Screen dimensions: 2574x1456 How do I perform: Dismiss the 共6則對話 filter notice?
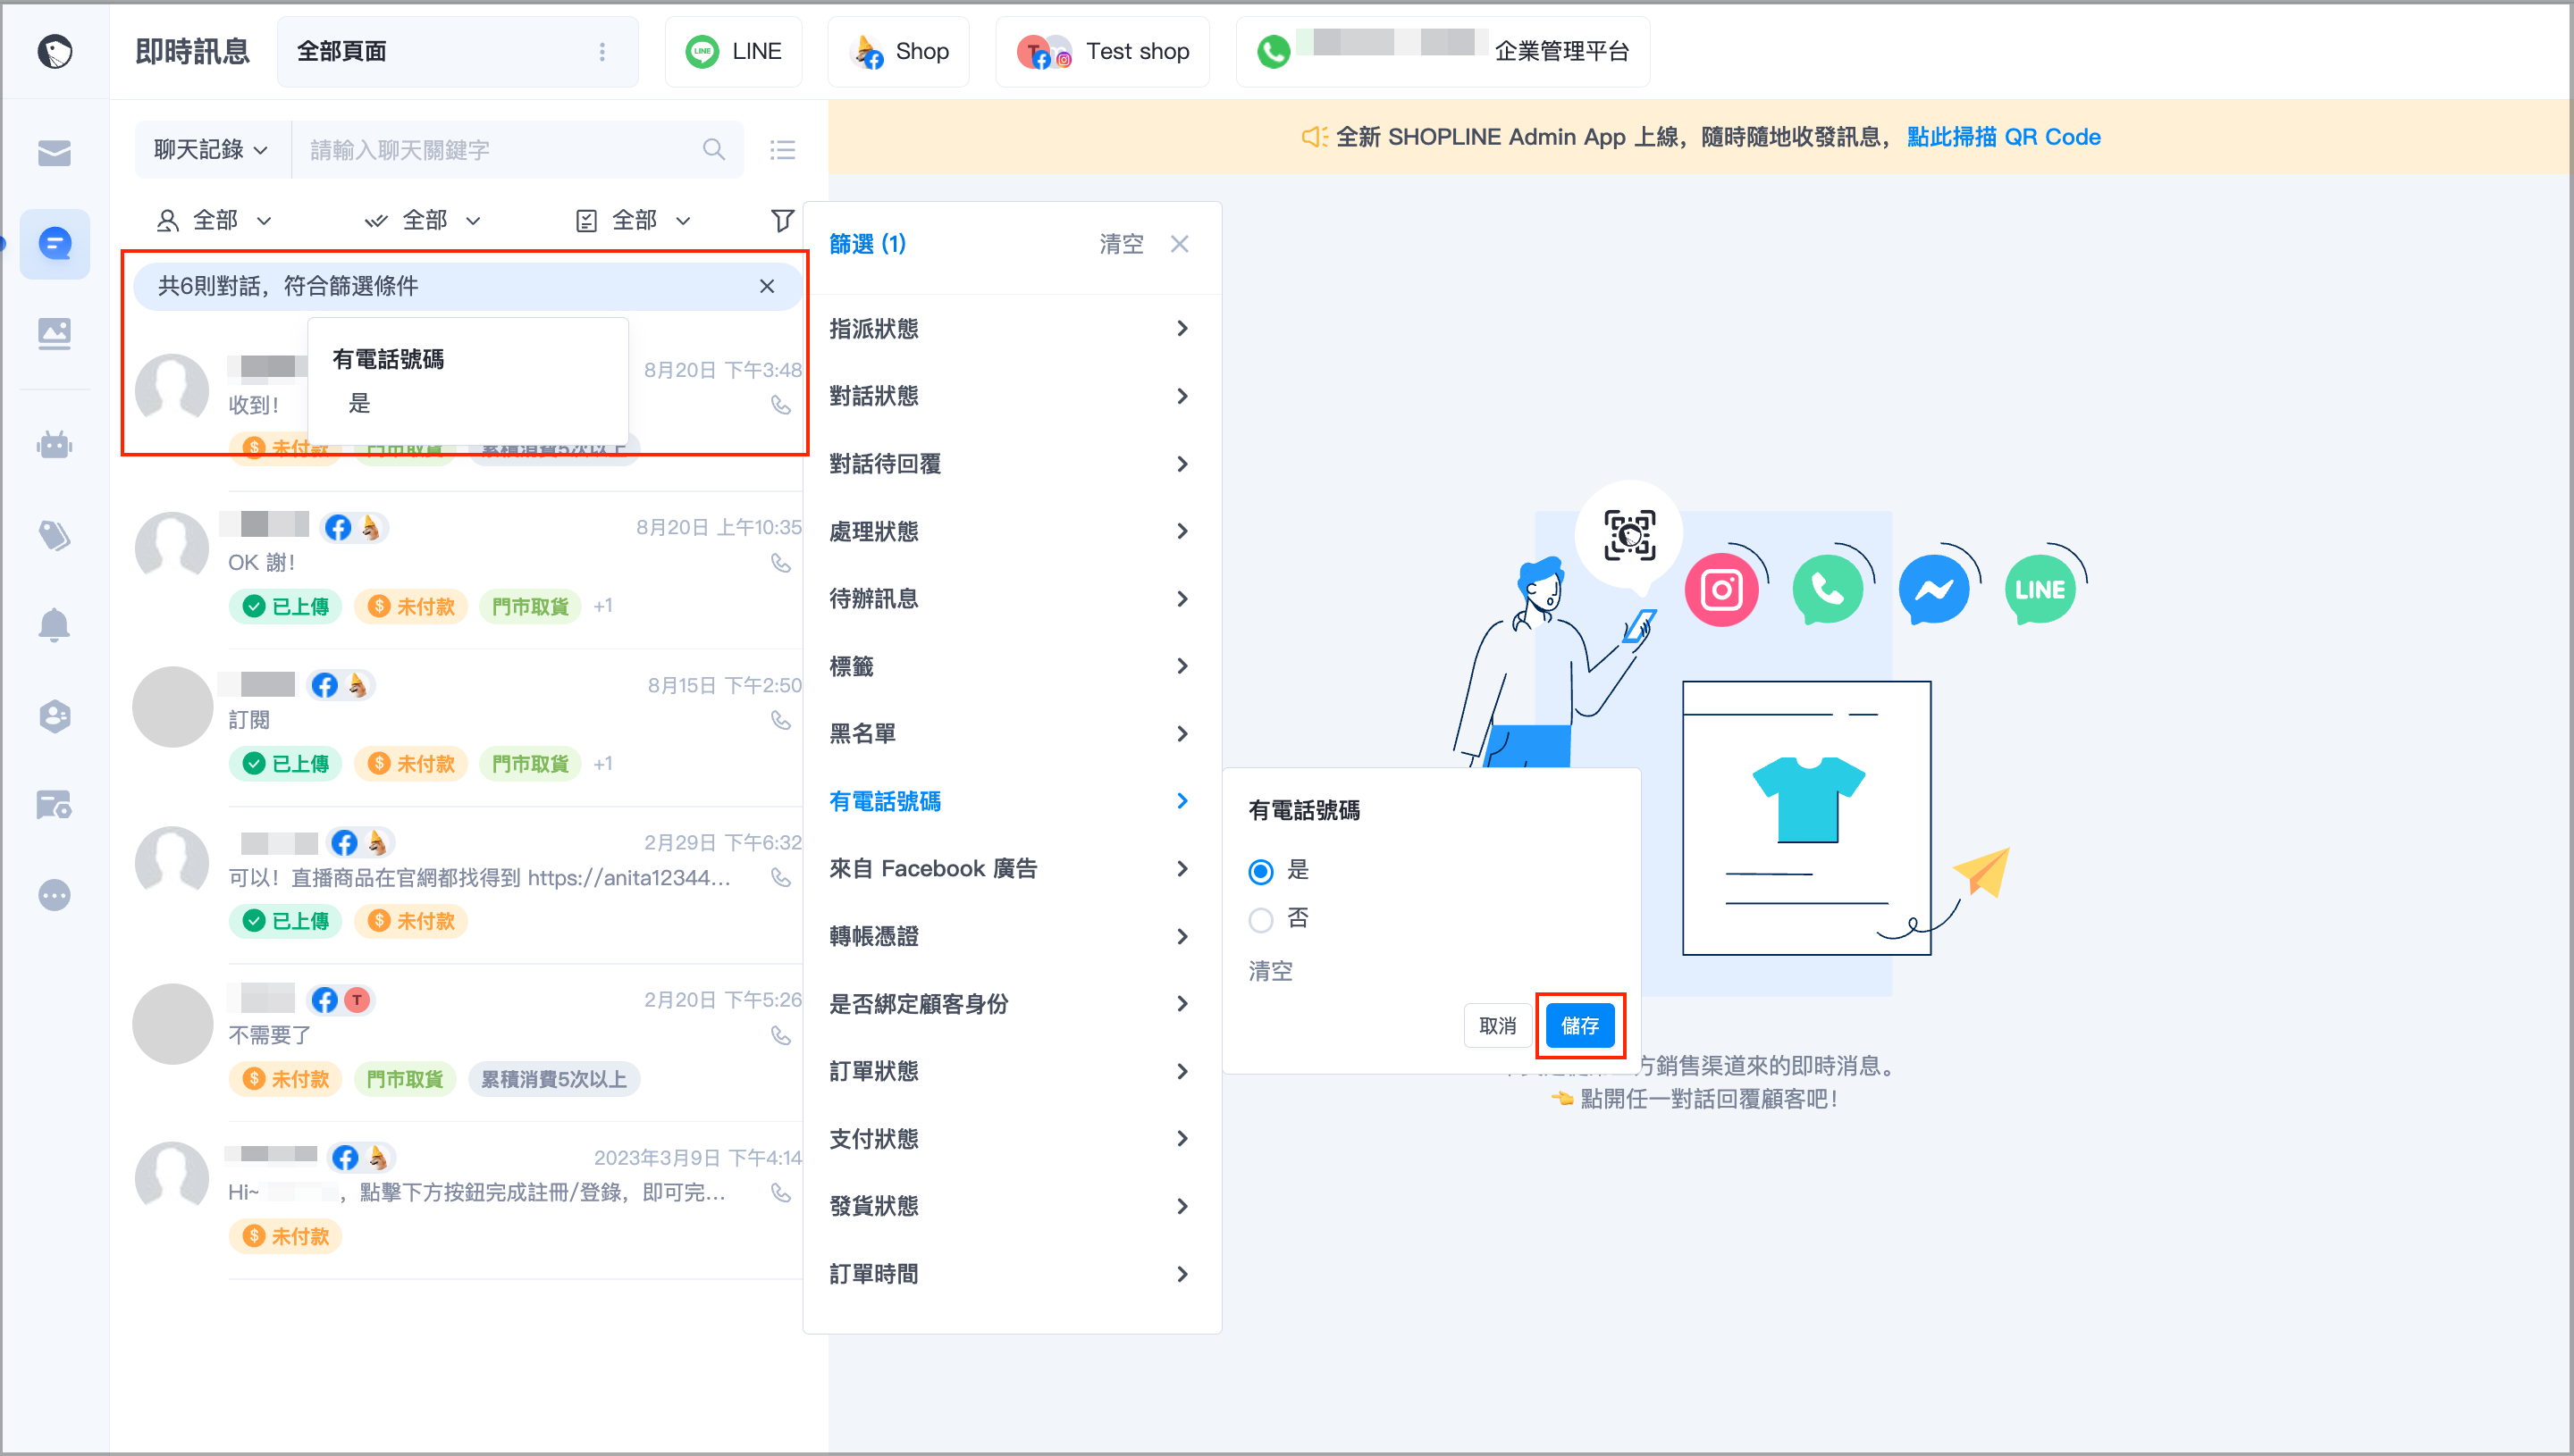click(766, 286)
